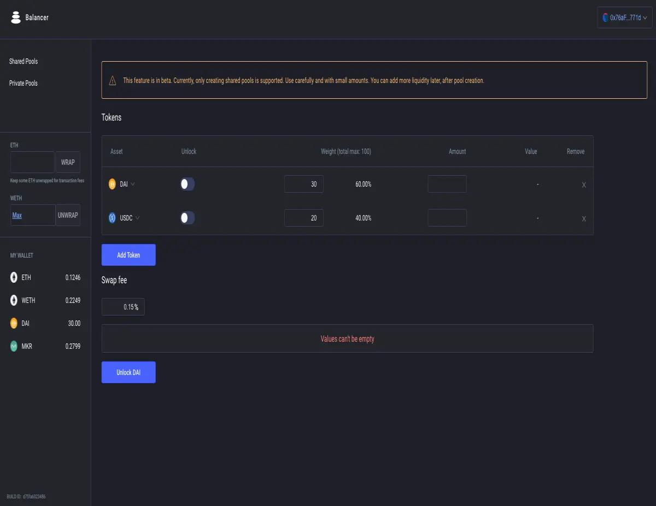
Task: Click the Swap fee heading
Action: tap(114, 280)
